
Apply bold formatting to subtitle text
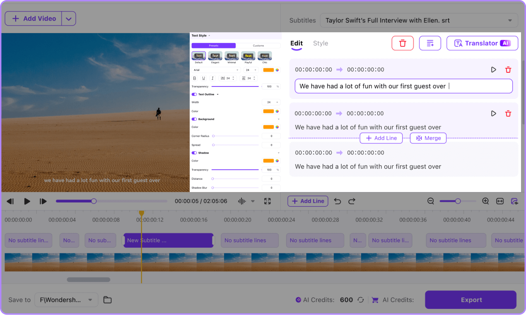point(194,78)
